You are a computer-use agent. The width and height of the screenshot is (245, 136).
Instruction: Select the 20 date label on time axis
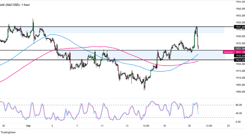pos(189,126)
